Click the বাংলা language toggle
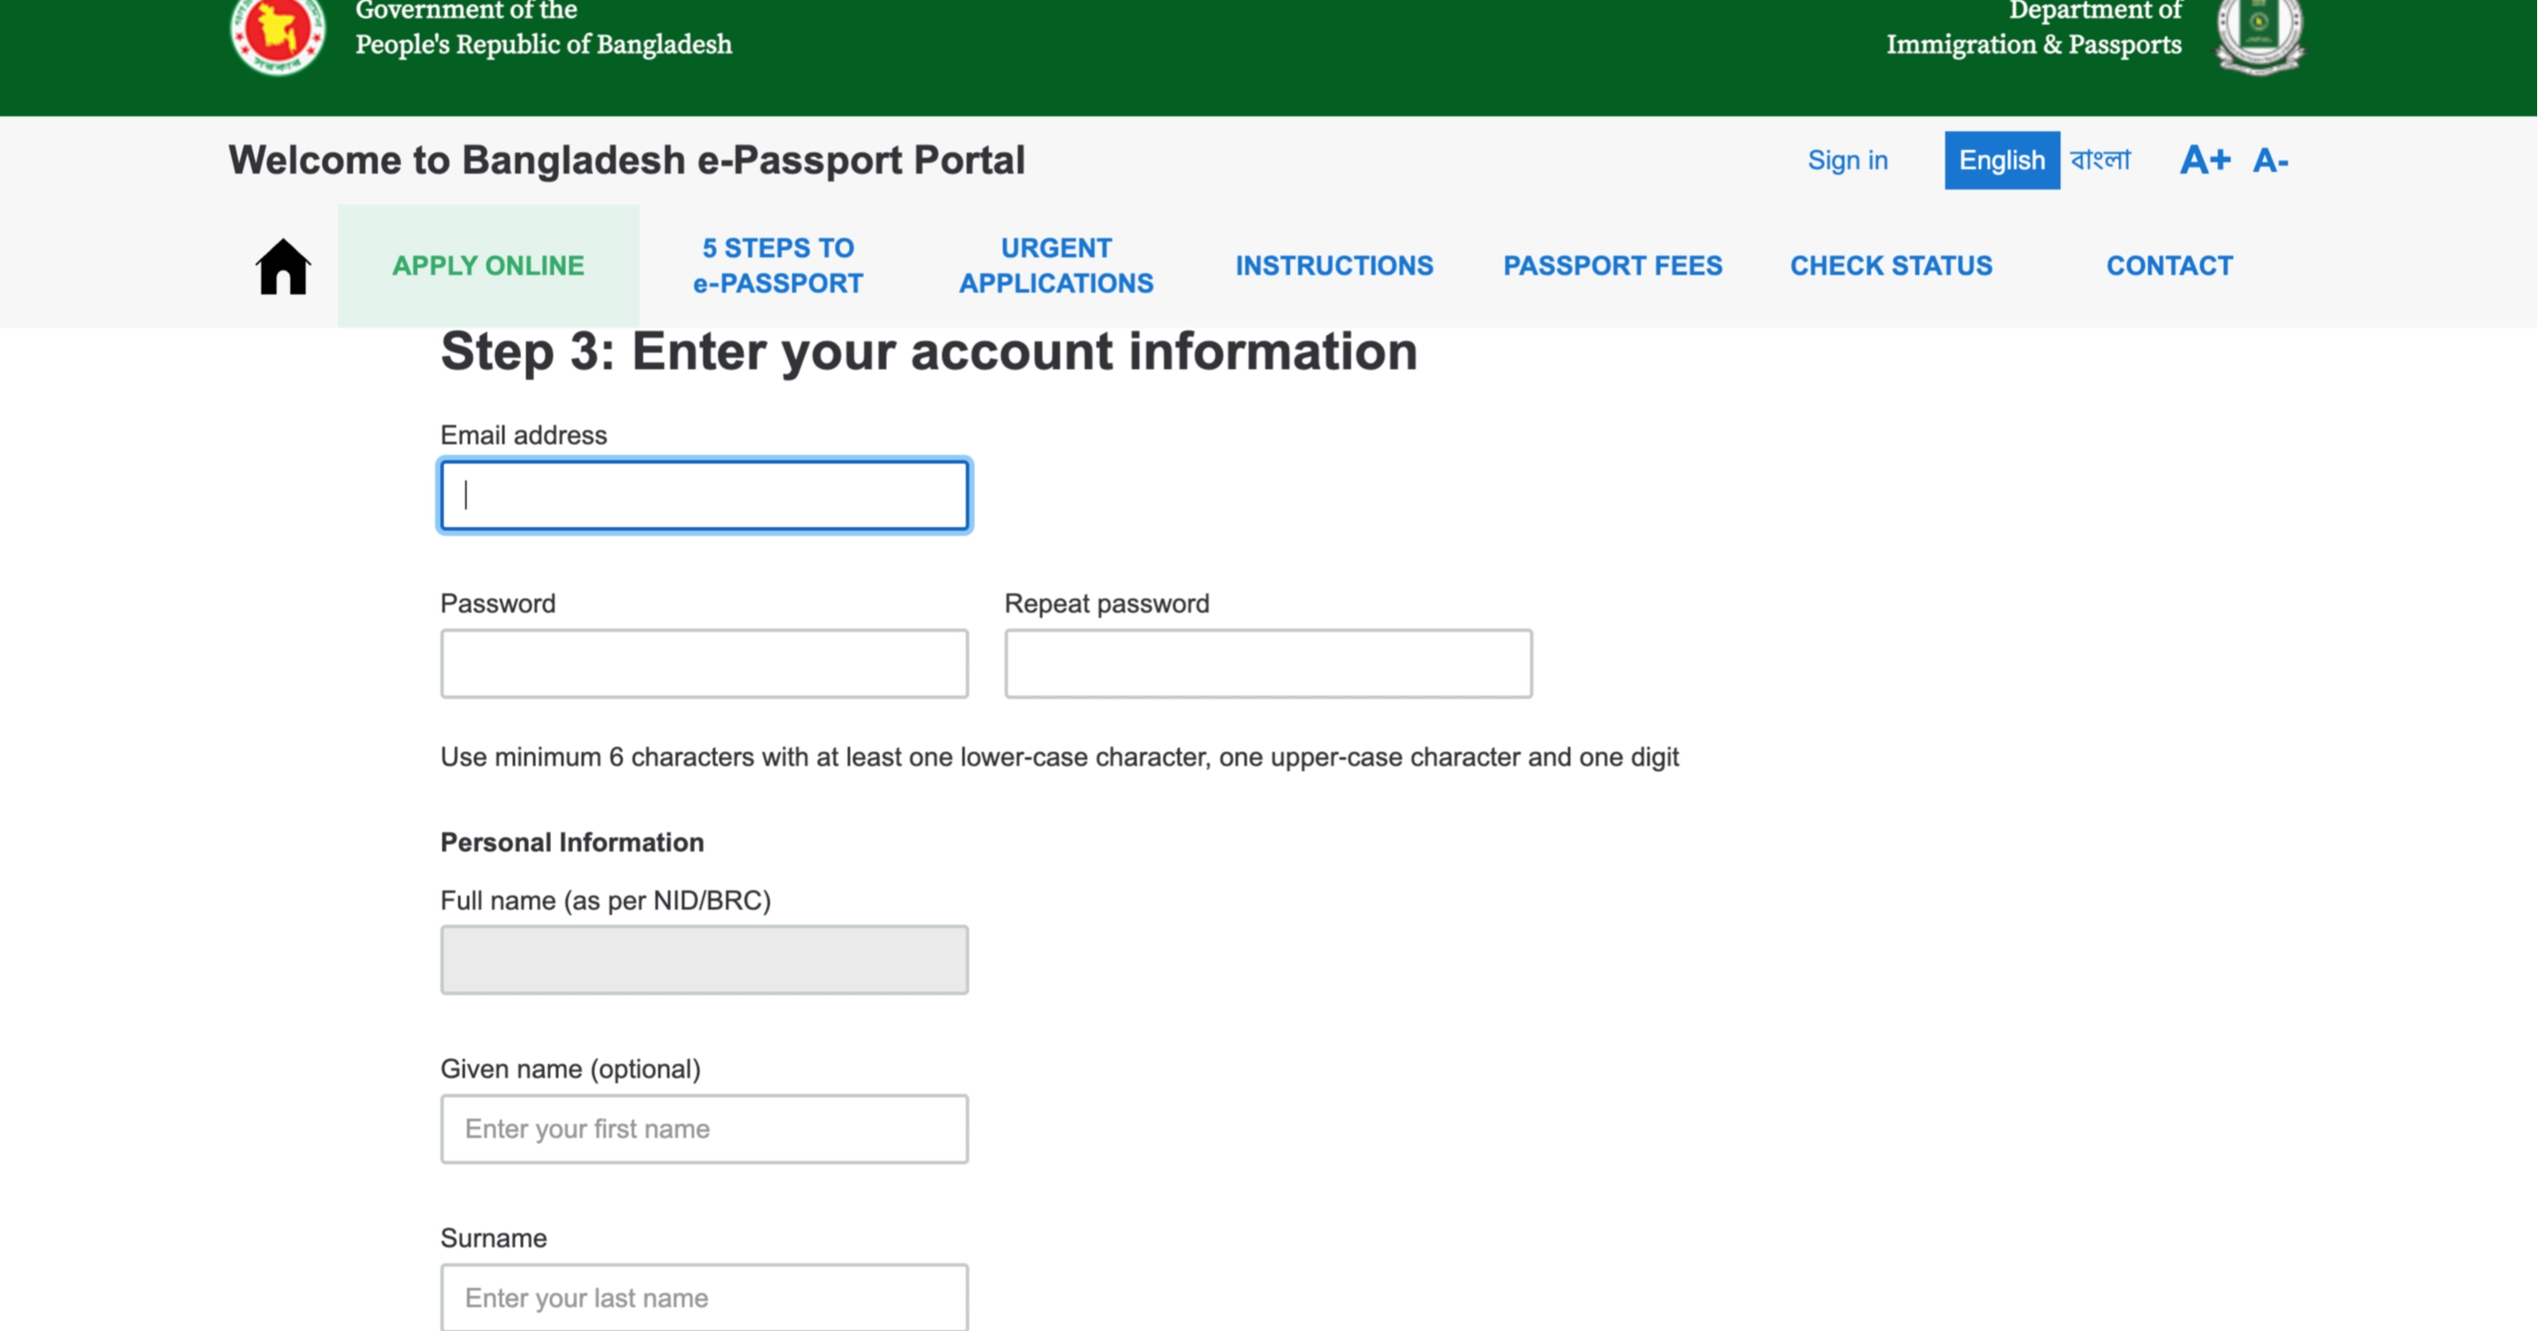 coord(2101,160)
